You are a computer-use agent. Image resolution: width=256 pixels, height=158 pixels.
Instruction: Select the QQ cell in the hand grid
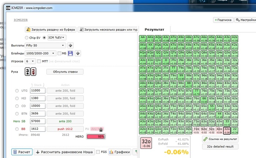[158, 54]
